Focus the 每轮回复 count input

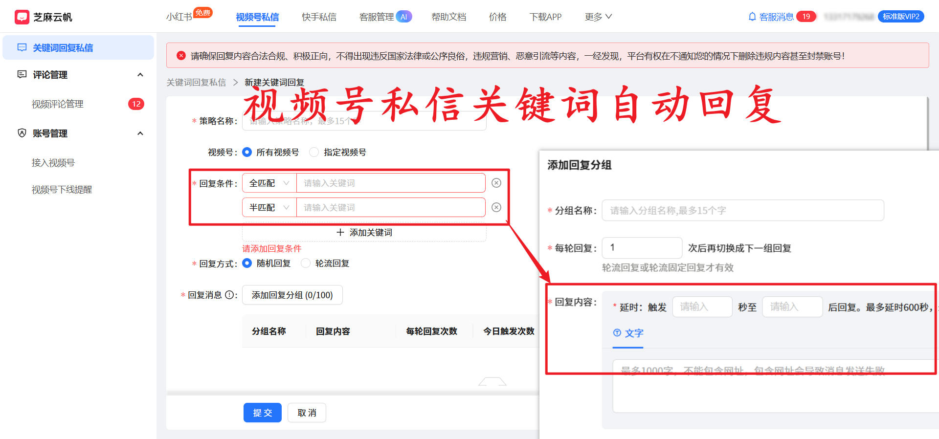[642, 248]
